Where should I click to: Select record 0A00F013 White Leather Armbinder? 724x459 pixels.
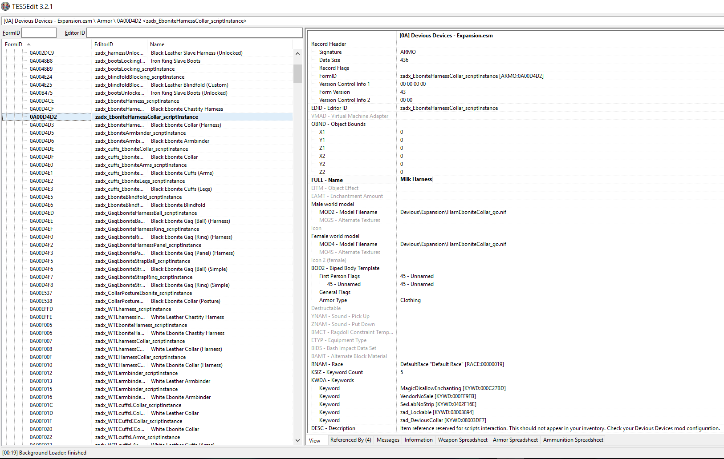point(147,381)
